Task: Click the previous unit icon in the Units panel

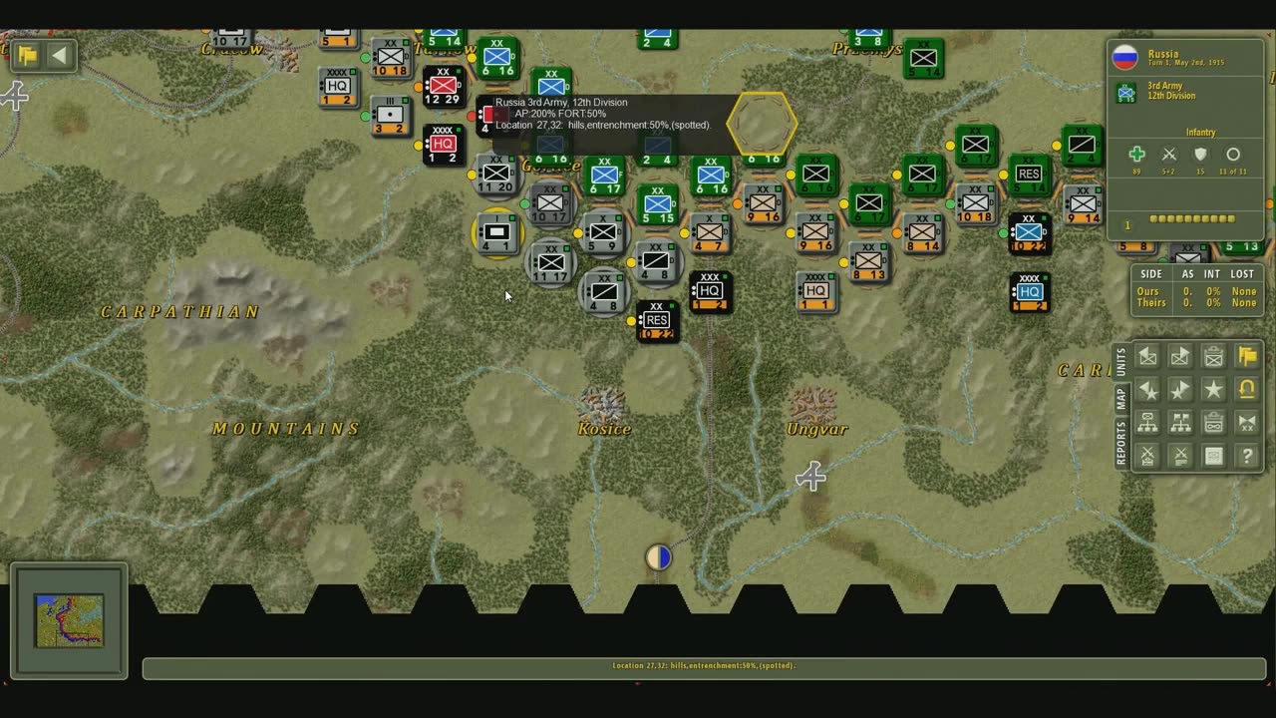Action: pyautogui.click(x=1147, y=357)
